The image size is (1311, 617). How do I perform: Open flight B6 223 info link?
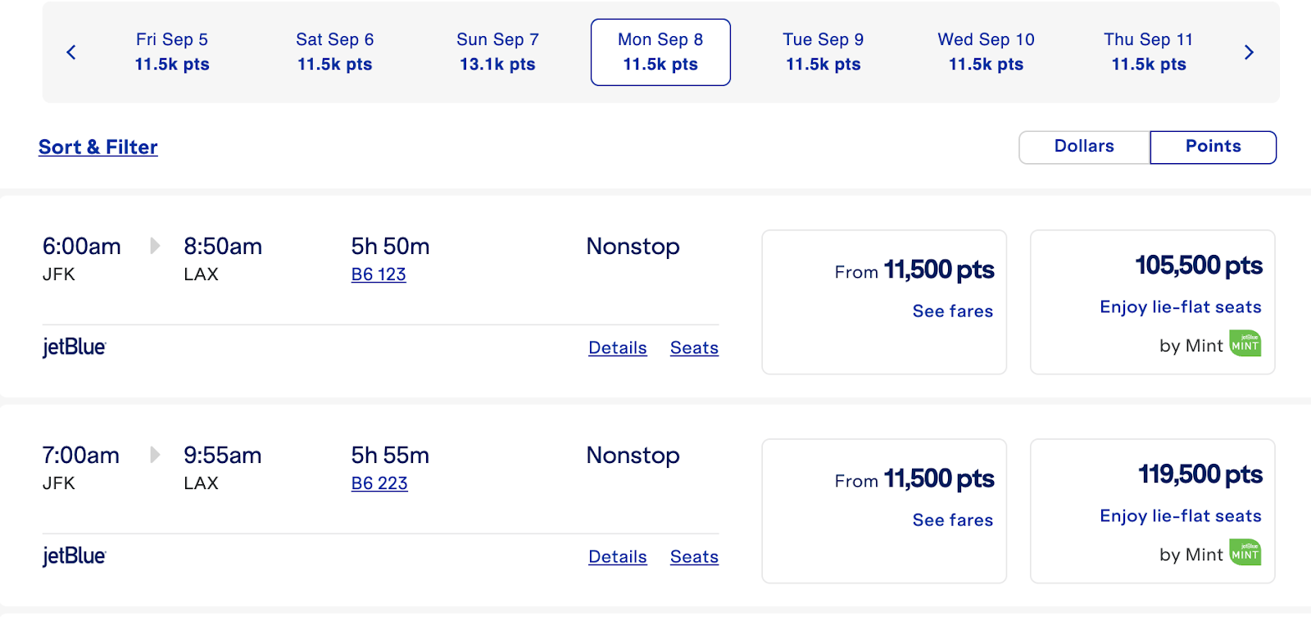tap(379, 483)
